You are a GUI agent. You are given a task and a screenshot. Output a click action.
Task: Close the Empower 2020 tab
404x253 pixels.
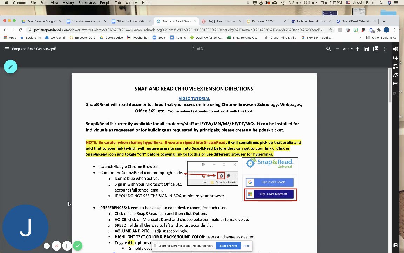click(x=285, y=21)
